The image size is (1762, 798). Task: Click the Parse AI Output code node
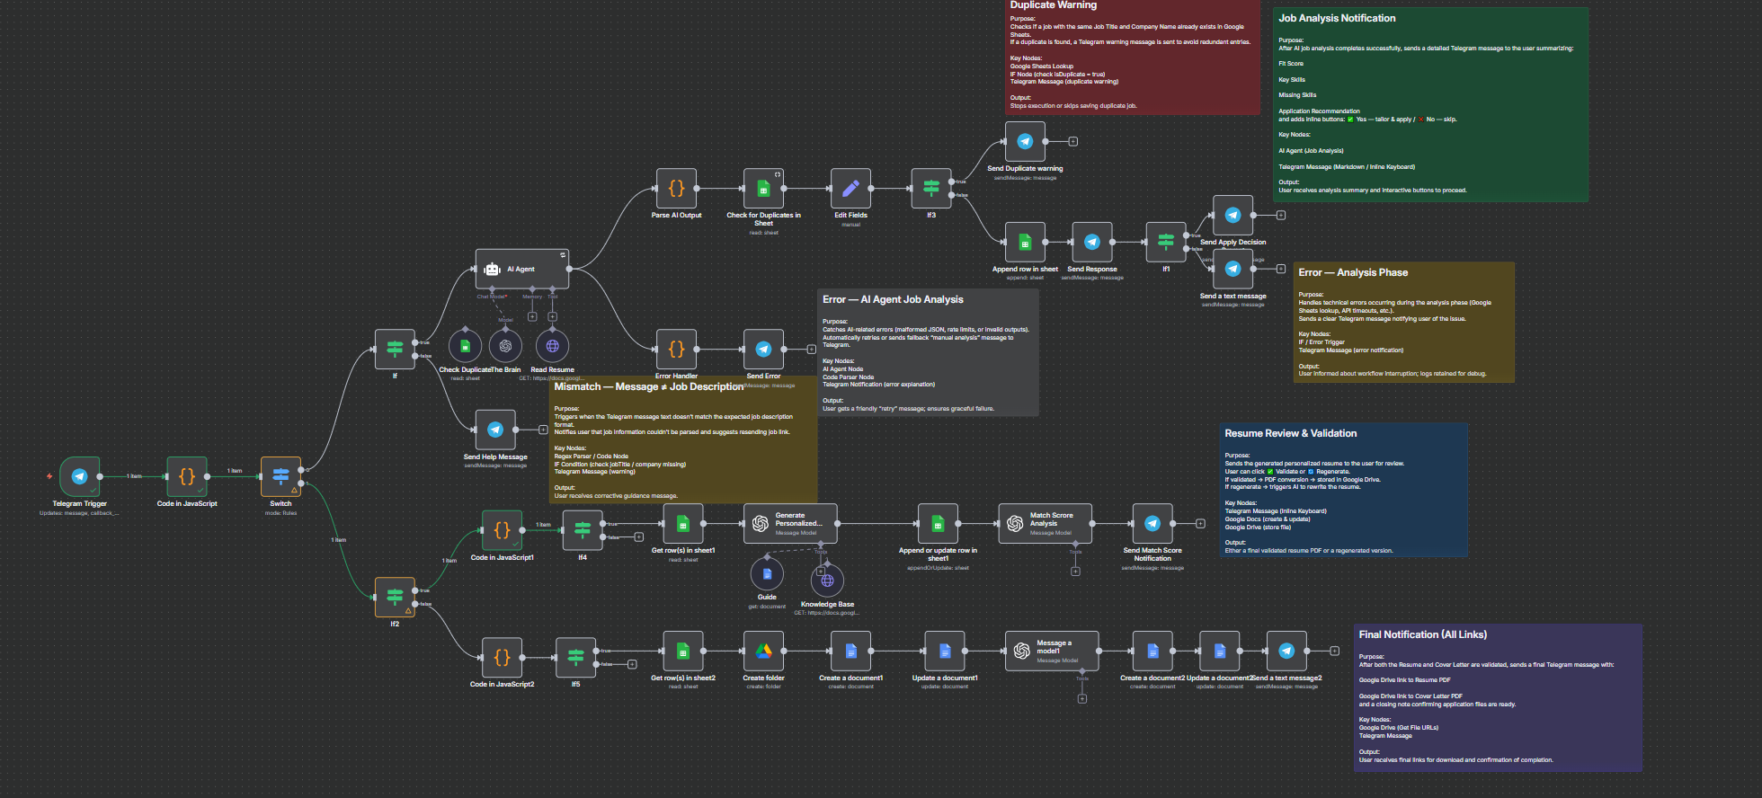click(x=676, y=189)
